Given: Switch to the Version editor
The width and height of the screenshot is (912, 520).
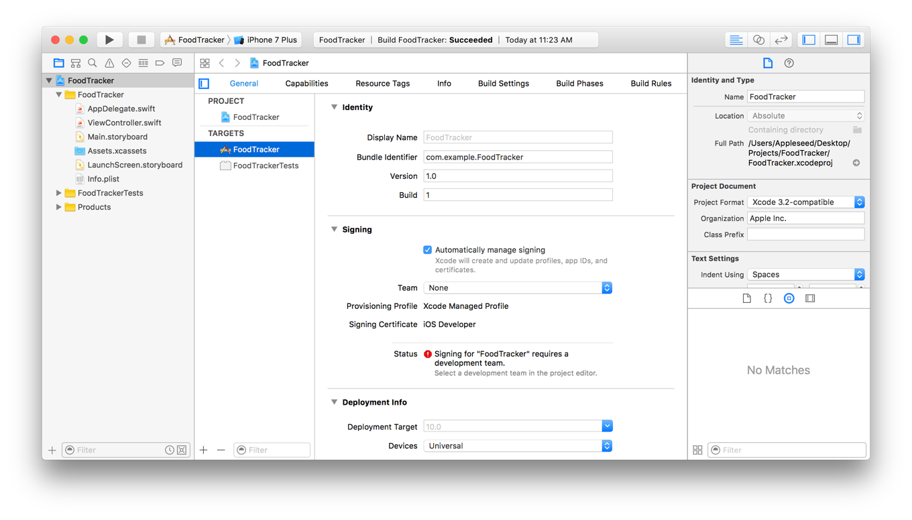Looking at the screenshot, I should (781, 40).
